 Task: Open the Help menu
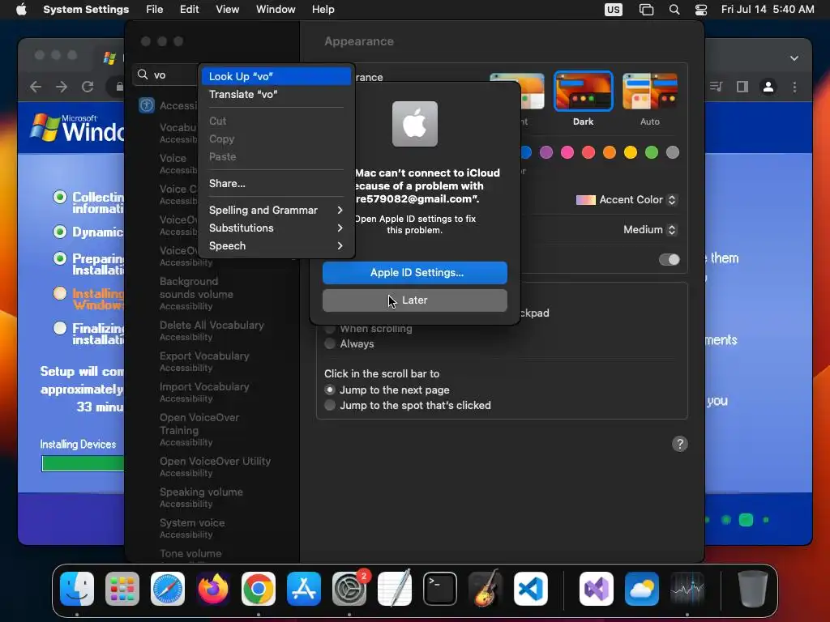(323, 10)
